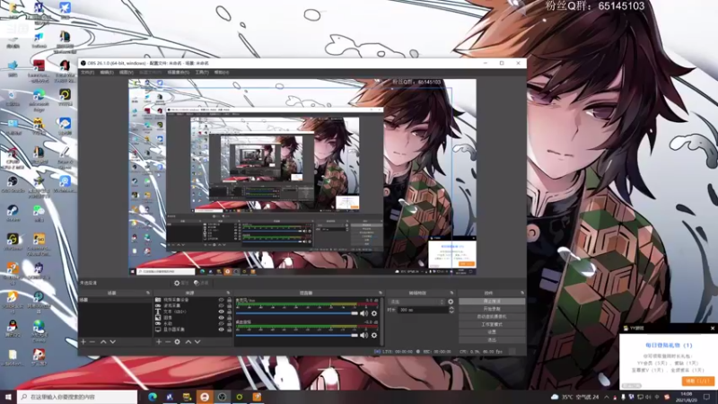Screen dimensions: 718x404
Task: Open the 工具(T) menu
Action: 202,73
